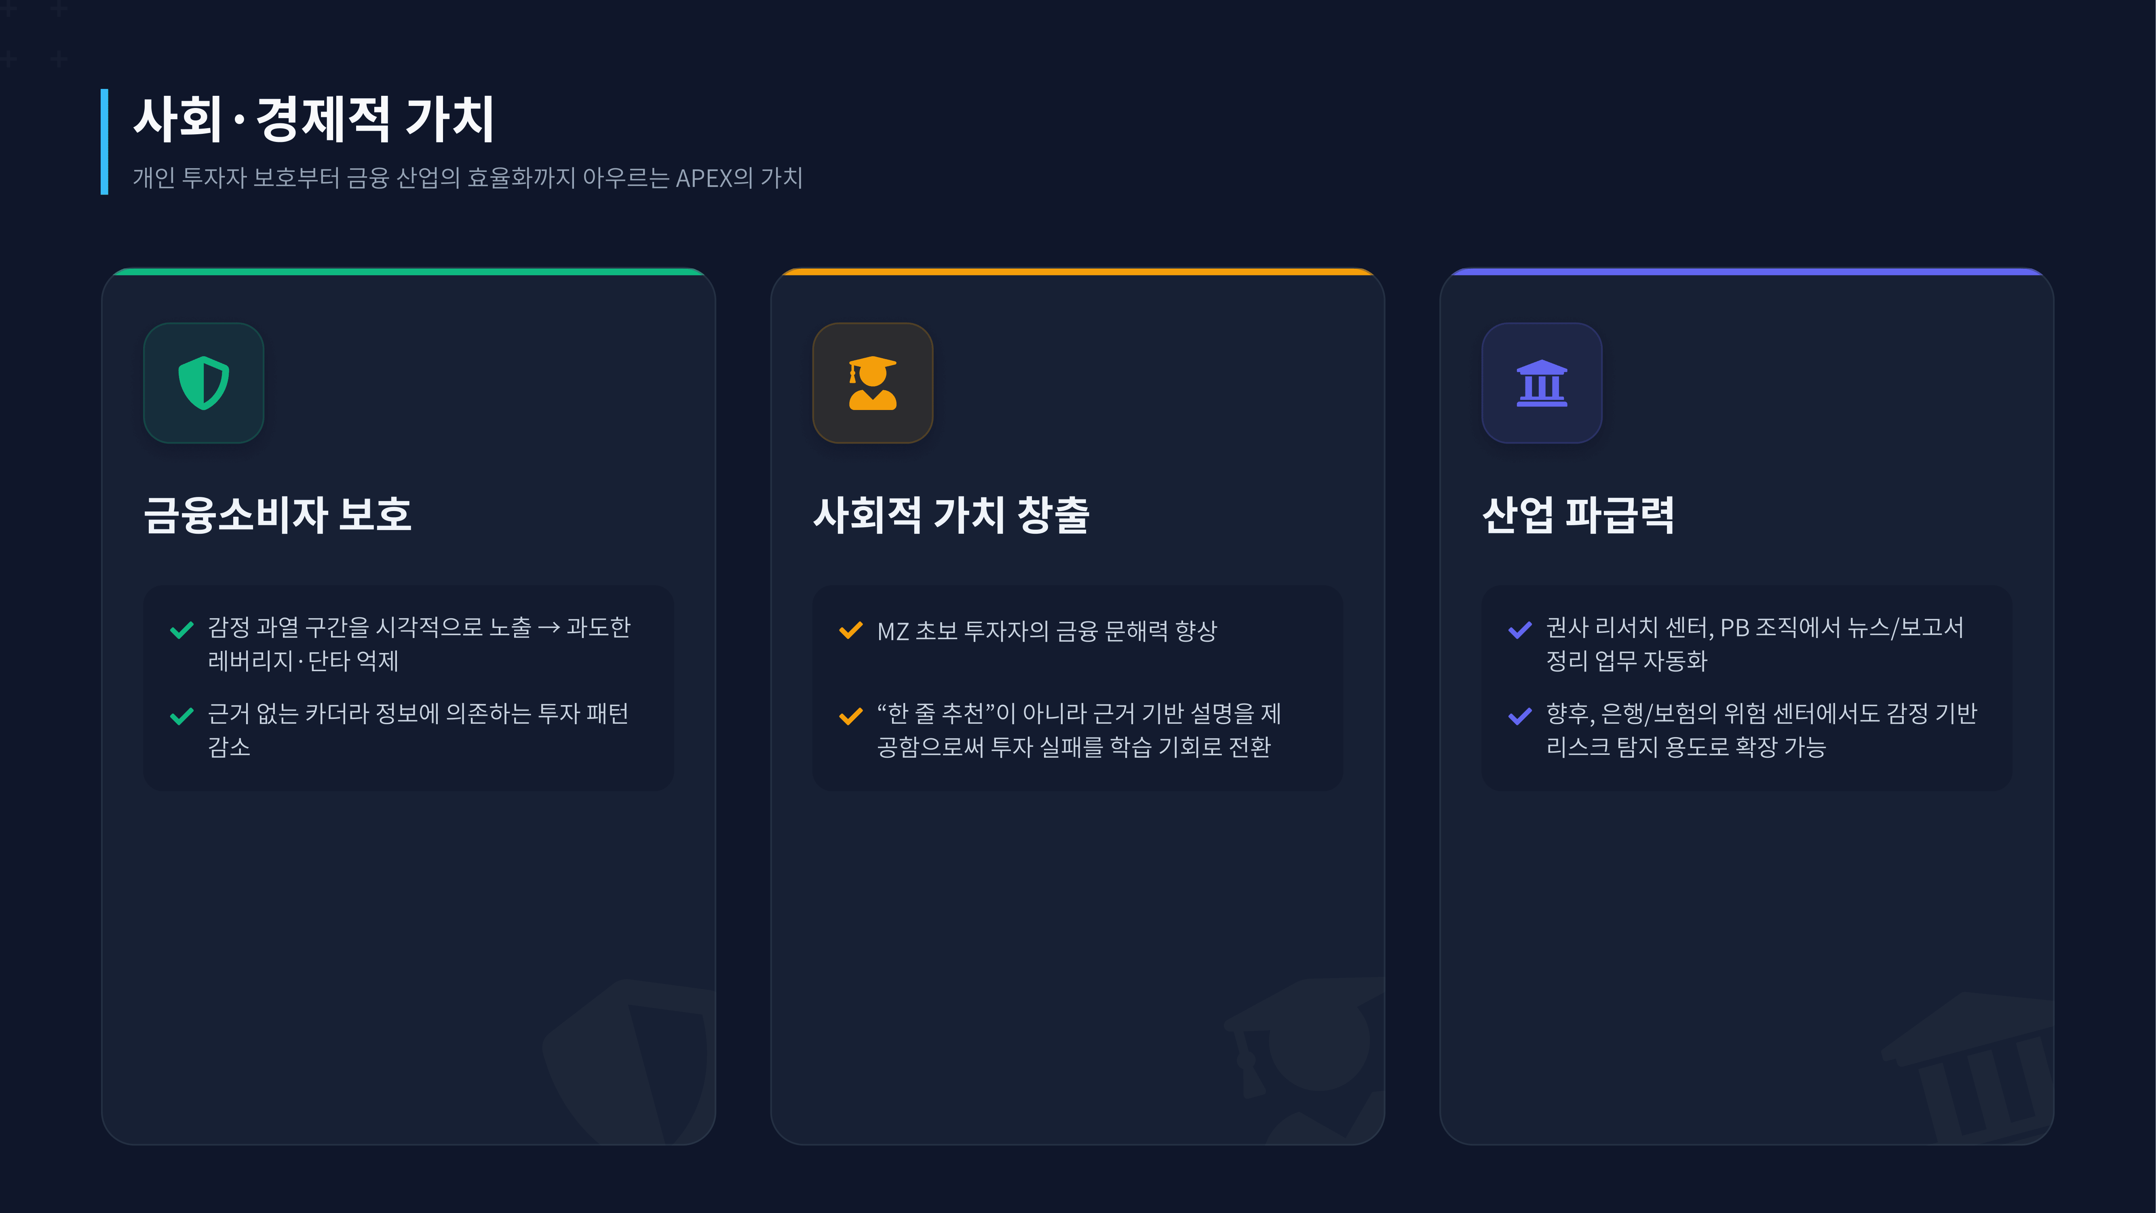Click the green shield icon
The image size is (2156, 1213).
[x=203, y=382]
